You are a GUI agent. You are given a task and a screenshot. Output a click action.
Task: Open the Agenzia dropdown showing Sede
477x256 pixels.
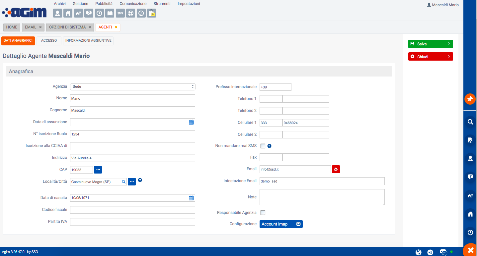coord(133,86)
